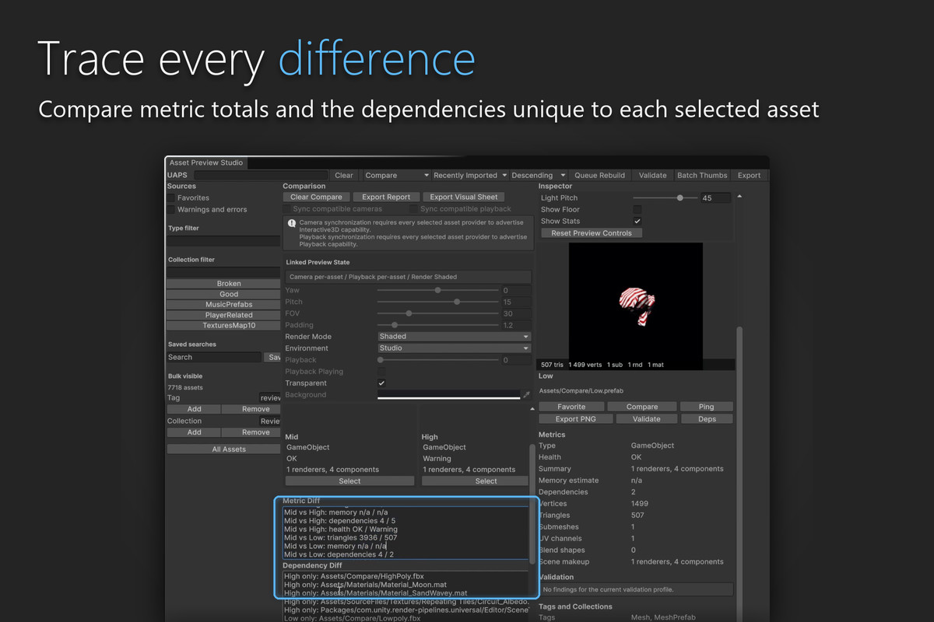Click the Ping button
The image size is (934, 622).
point(706,407)
